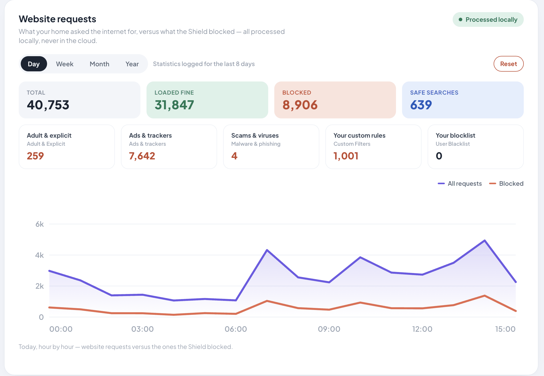Select the Adult & explicit category card
The height and width of the screenshot is (376, 544).
point(67,147)
